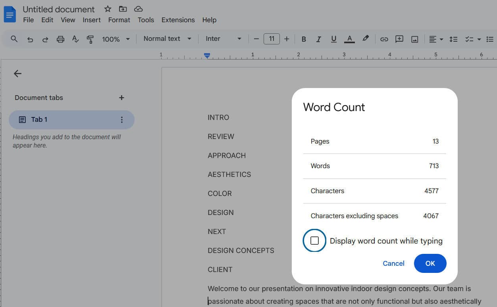Open the Edit menu
This screenshot has height=307, width=497.
click(47, 20)
